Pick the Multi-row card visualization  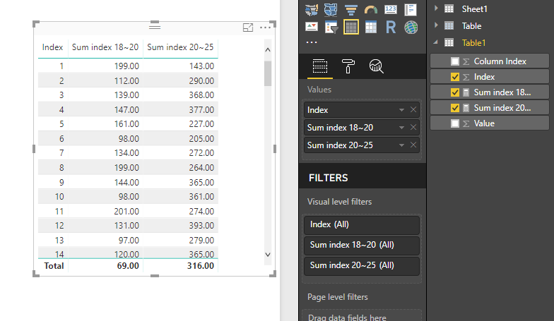[411, 10]
